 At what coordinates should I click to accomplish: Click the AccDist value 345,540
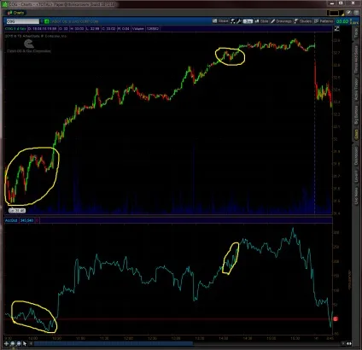coord(26,220)
